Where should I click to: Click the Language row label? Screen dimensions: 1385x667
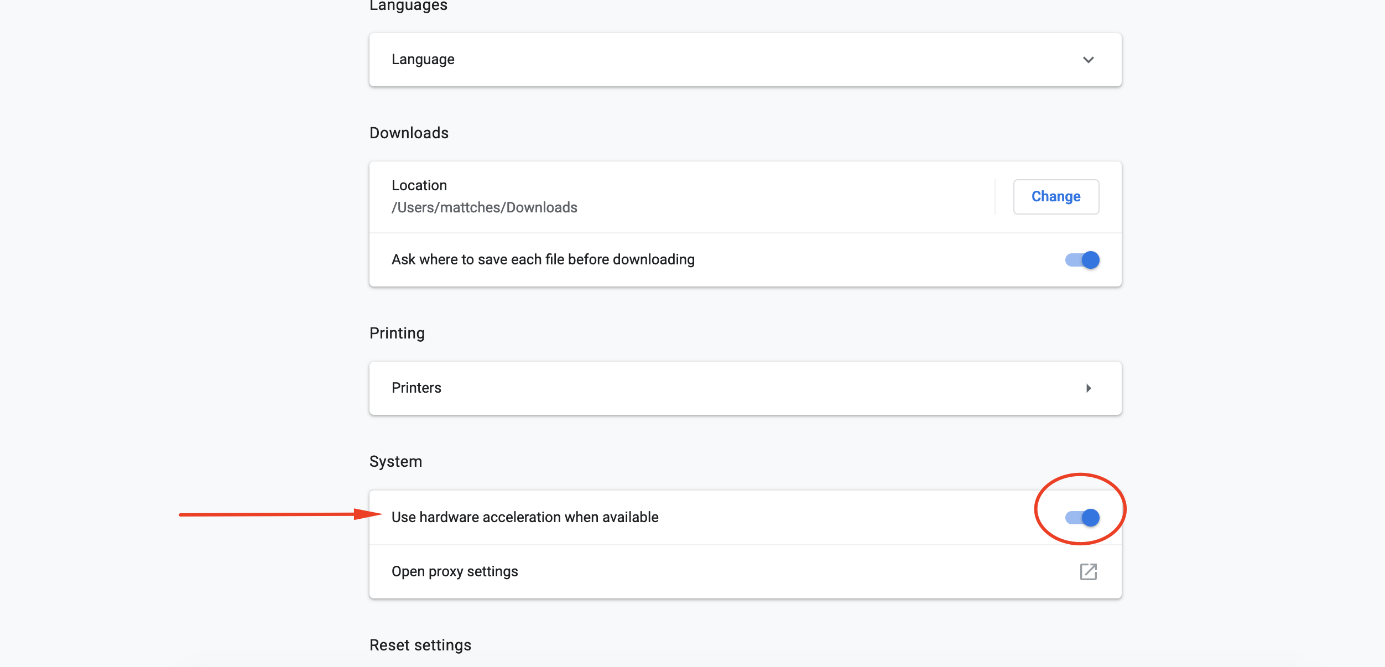tap(423, 59)
